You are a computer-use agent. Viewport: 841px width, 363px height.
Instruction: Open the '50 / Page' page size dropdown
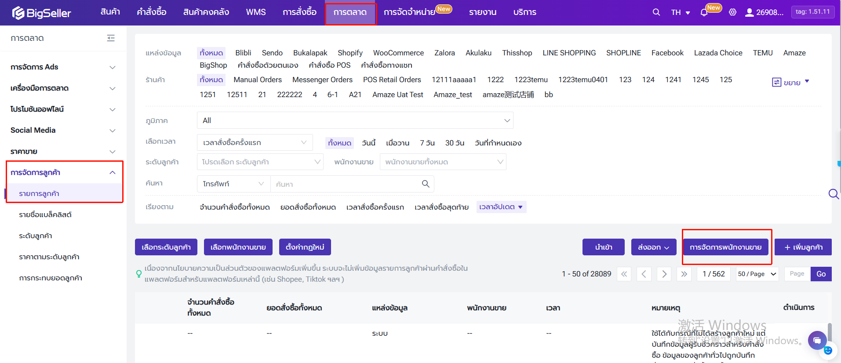[x=757, y=274]
